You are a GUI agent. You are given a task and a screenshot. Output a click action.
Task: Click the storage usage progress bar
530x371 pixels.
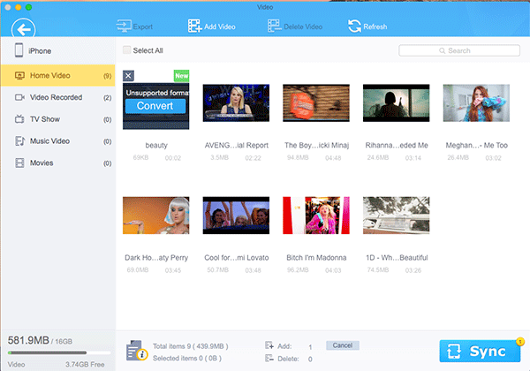[x=59, y=352]
